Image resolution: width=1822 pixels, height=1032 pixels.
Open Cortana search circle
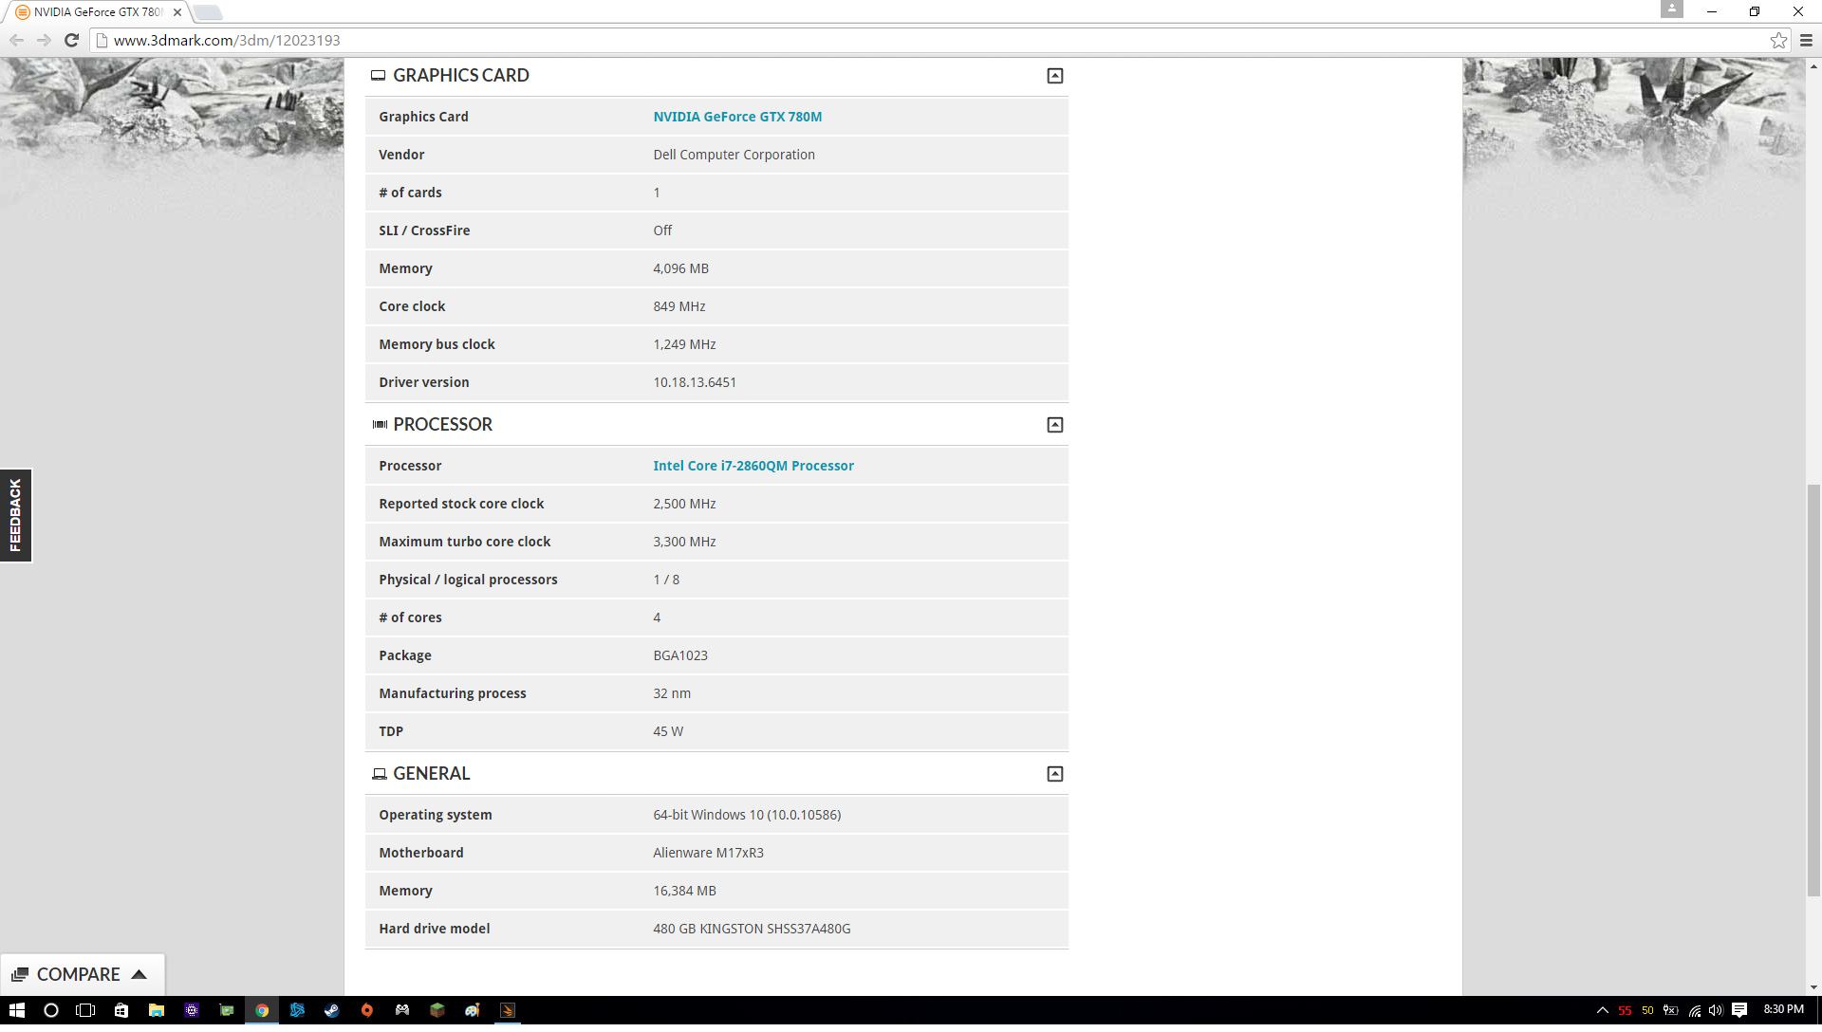[51, 1010]
